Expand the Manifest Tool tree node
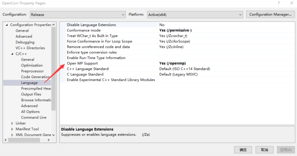Screen dimensions: 297x156 click(12, 129)
